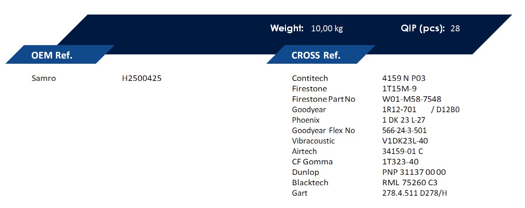Click the Vibracoustic reference V1DK23L-40
The width and height of the screenshot is (525, 208).
coord(405,141)
